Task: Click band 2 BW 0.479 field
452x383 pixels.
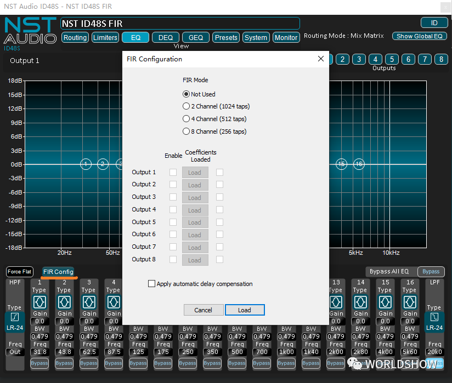Action: (64, 336)
